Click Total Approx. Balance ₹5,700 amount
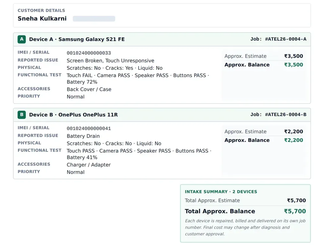The width and height of the screenshot is (324, 245). click(295, 211)
